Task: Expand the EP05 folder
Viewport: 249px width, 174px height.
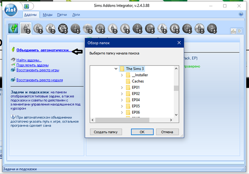Action: point(122,106)
